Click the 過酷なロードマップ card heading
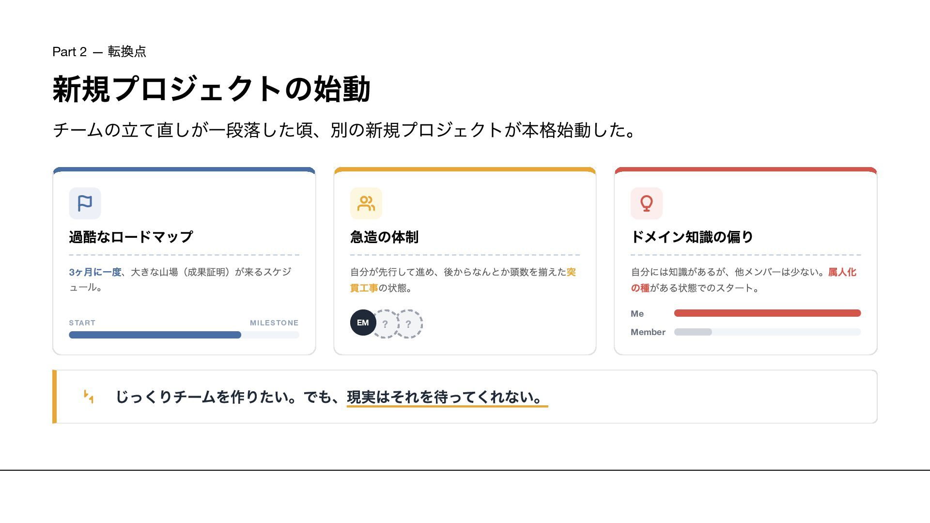Screen dimensions: 930x523 (x=131, y=237)
